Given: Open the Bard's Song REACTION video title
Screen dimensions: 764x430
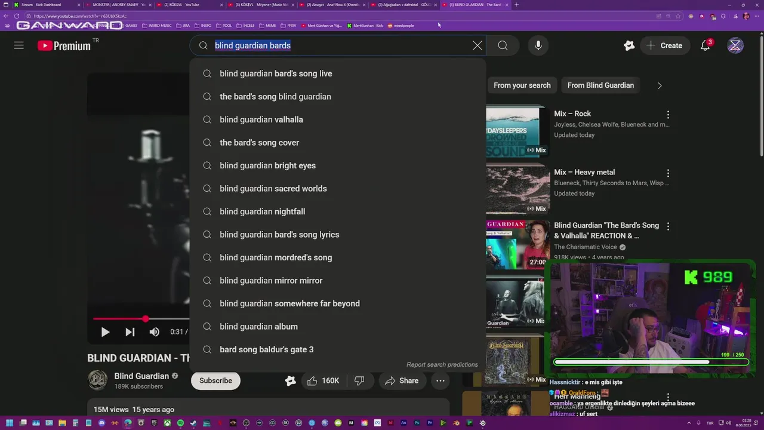Looking at the screenshot, I should [606, 231].
